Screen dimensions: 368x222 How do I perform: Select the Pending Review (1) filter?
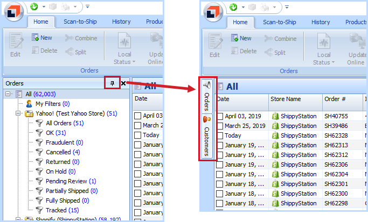point(66,181)
